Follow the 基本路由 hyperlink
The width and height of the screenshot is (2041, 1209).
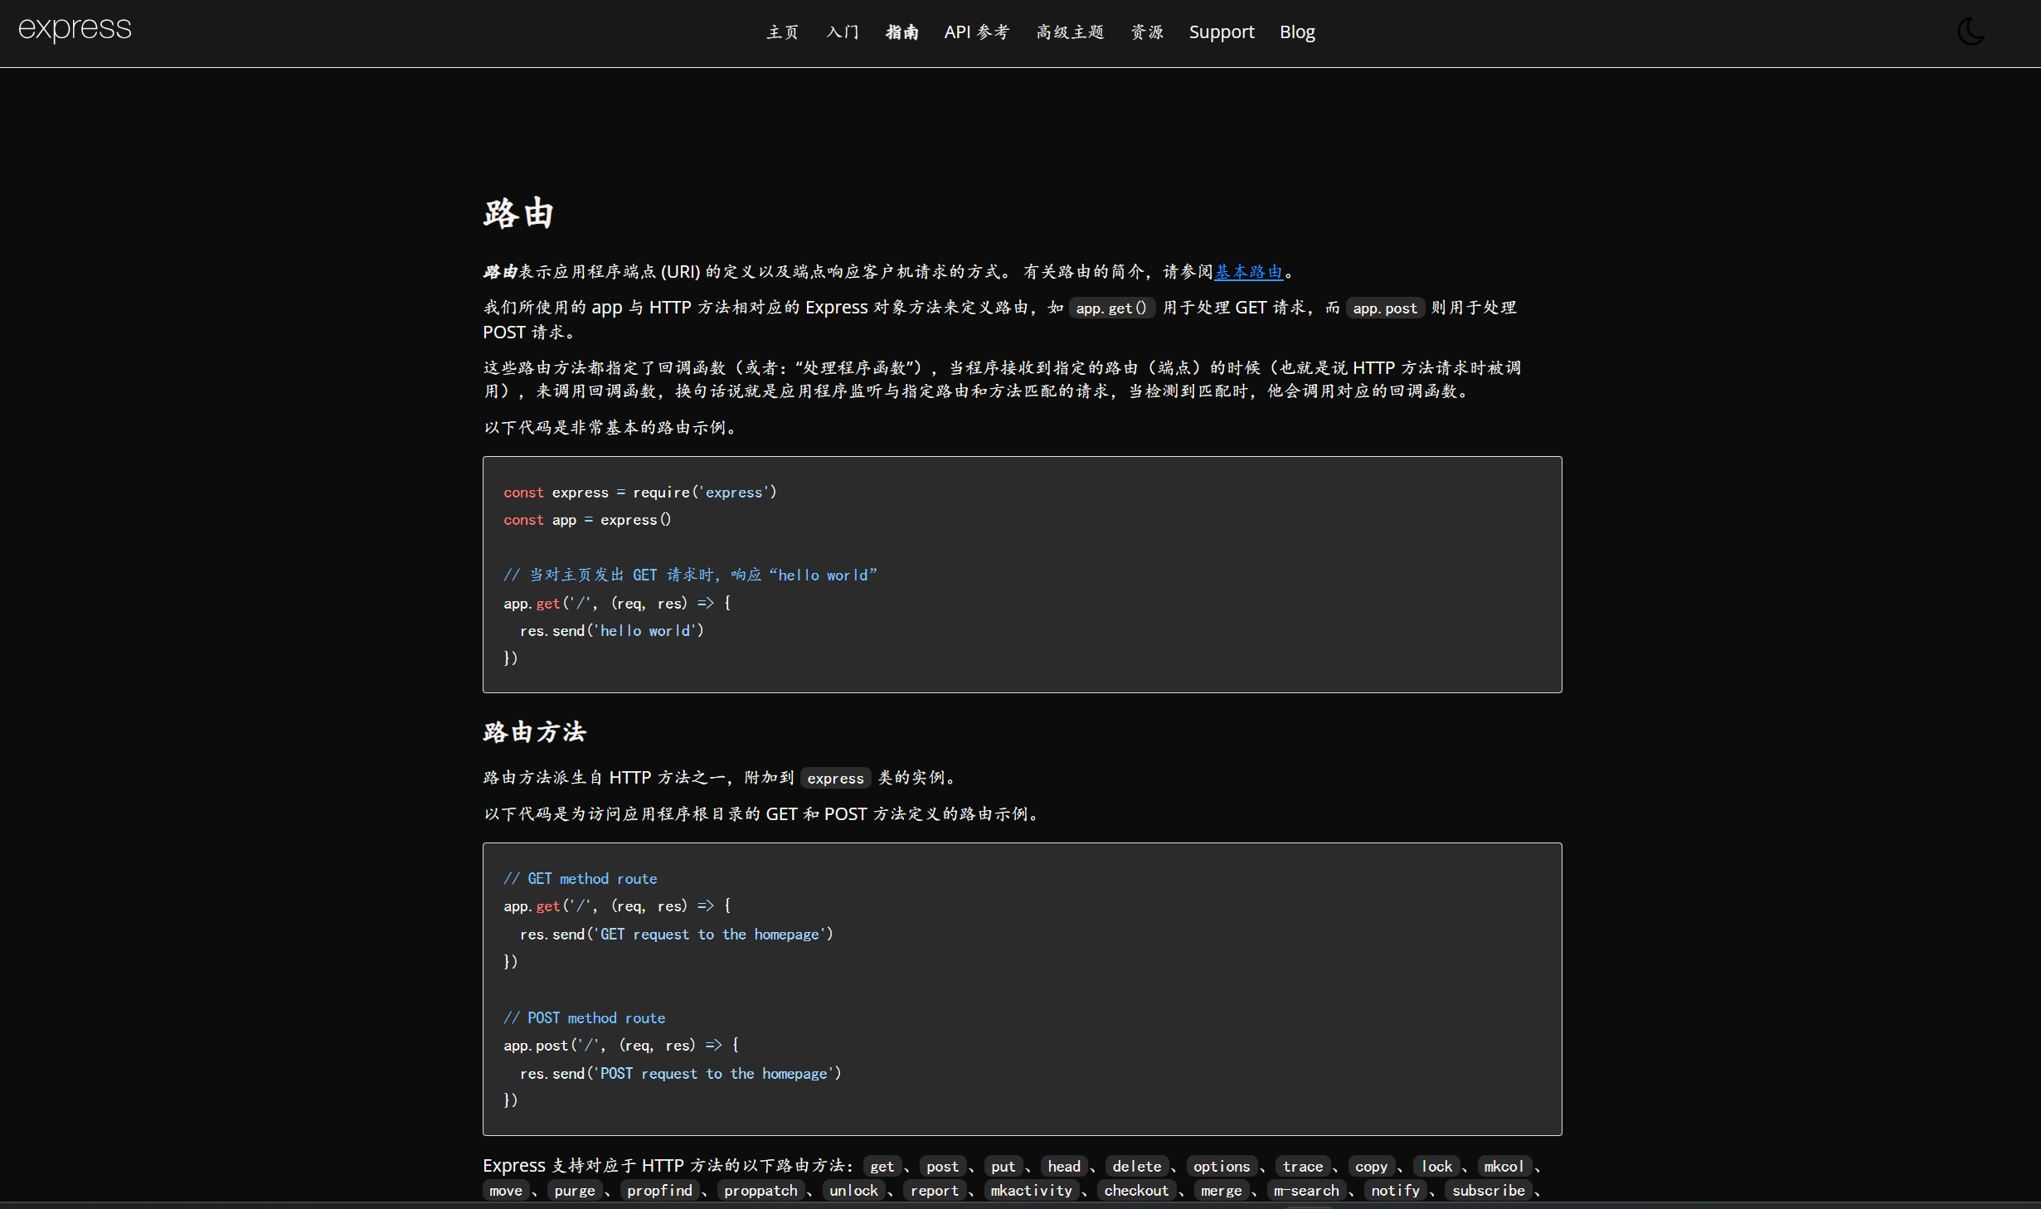point(1248,272)
